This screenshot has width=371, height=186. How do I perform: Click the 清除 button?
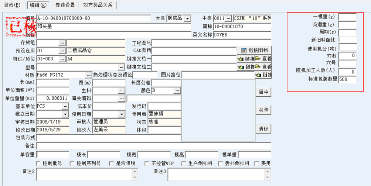(x=263, y=128)
